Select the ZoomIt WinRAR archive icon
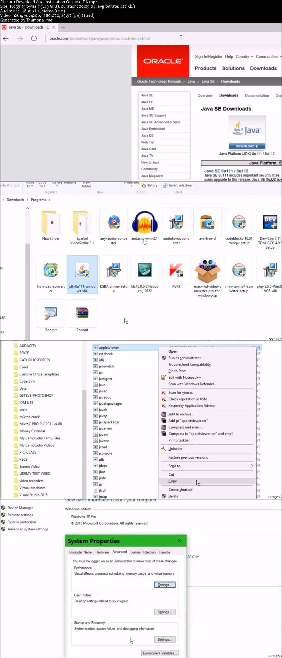Viewport: 282px width, 658px height. click(x=82, y=313)
